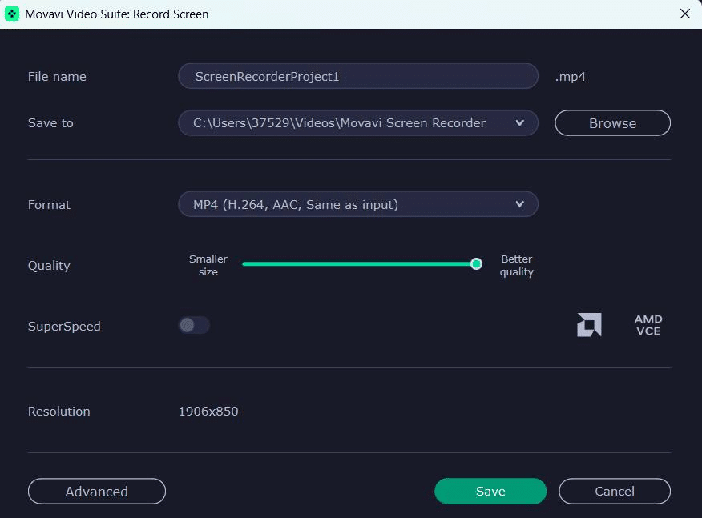The width and height of the screenshot is (702, 518).
Task: Open the Advanced settings button
Action: pyautogui.click(x=97, y=492)
